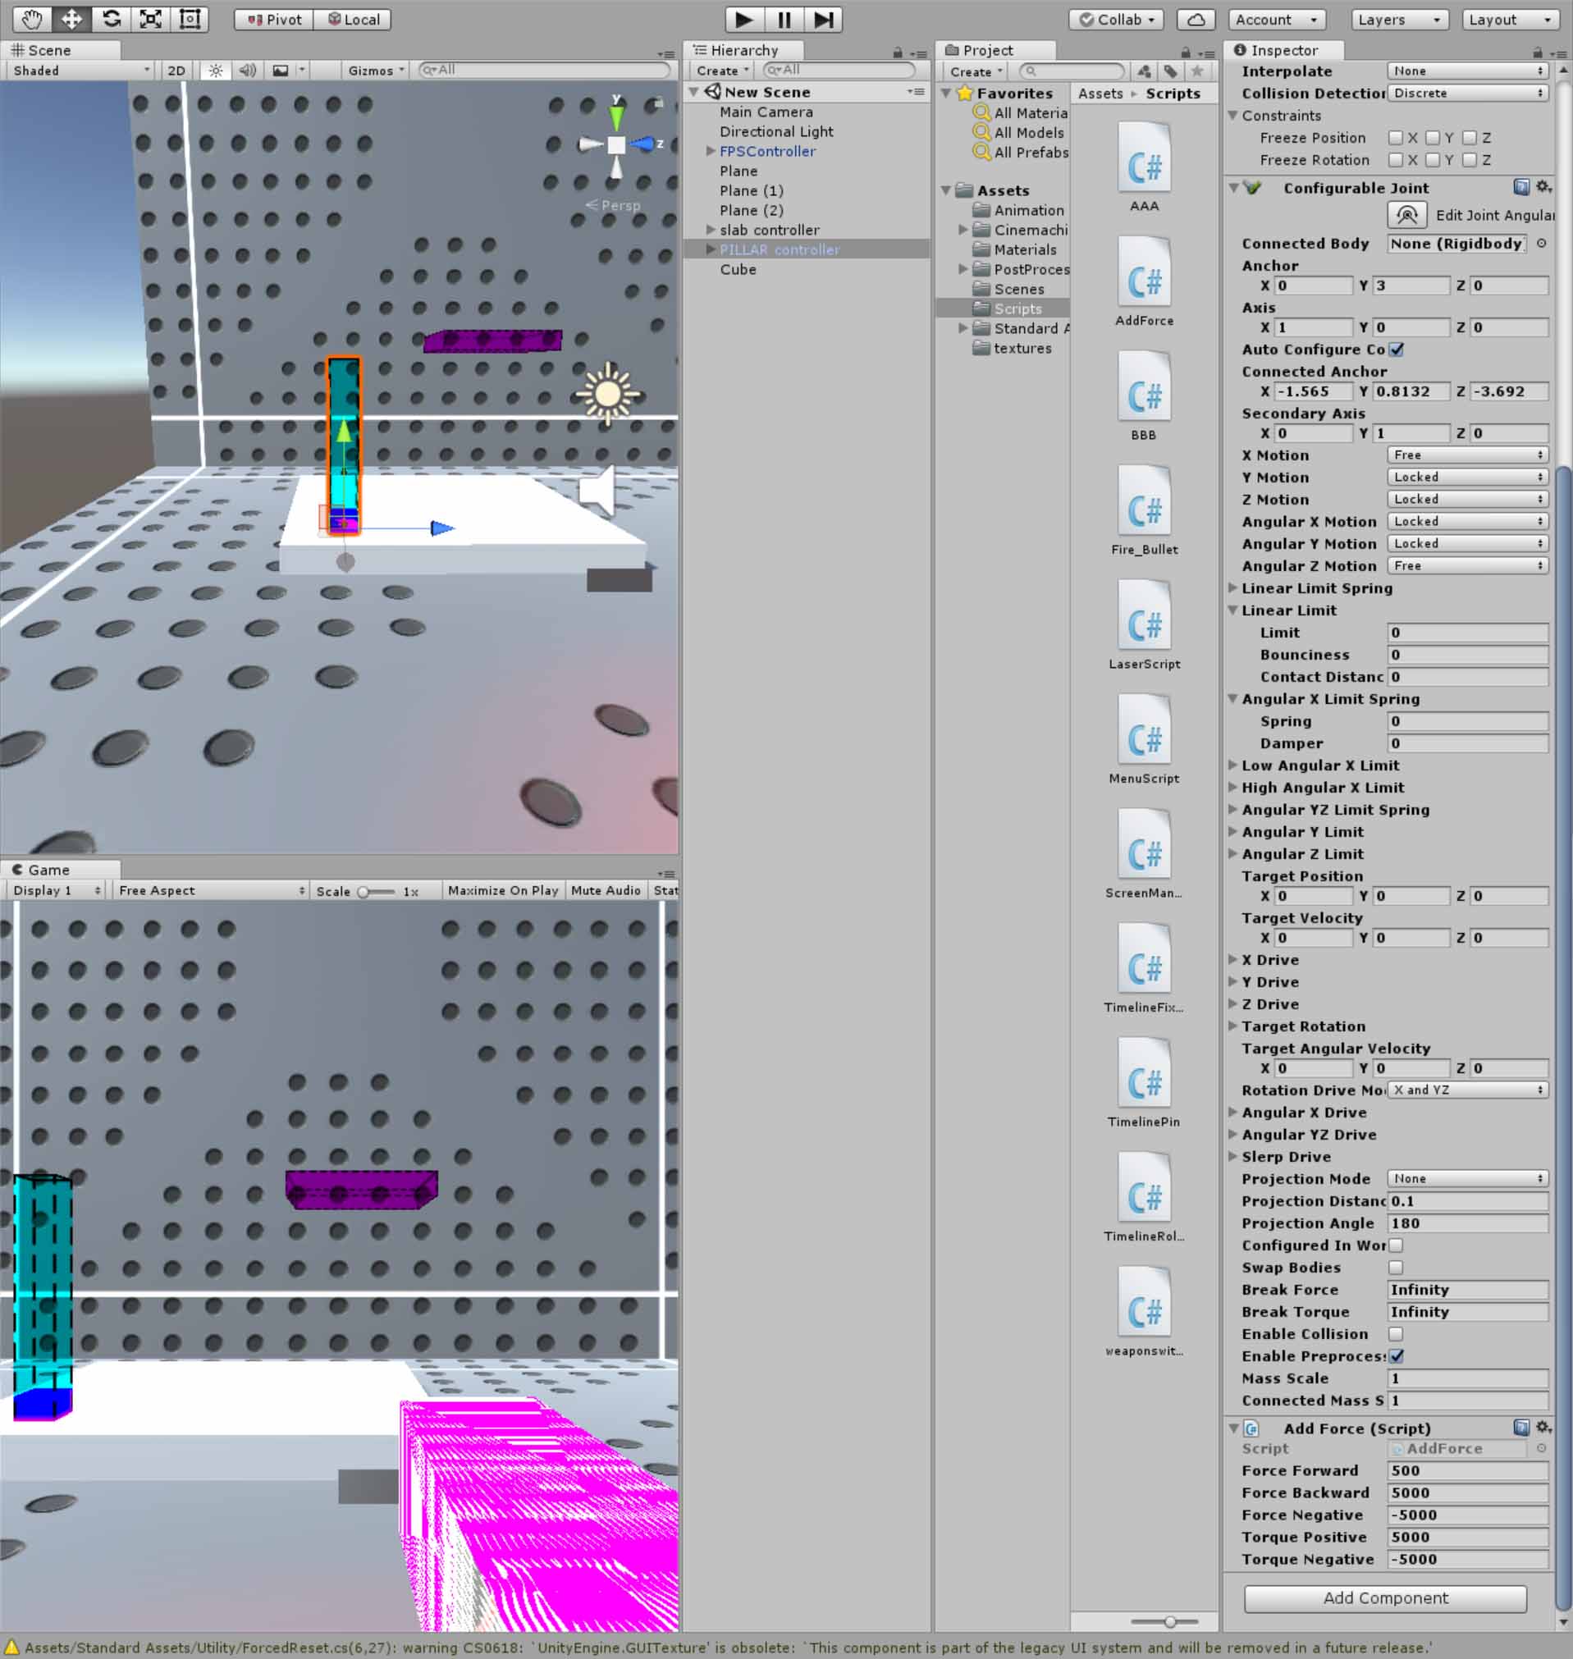Select PILLAR controller in the Hierarchy
The image size is (1573, 1659).
pos(780,249)
